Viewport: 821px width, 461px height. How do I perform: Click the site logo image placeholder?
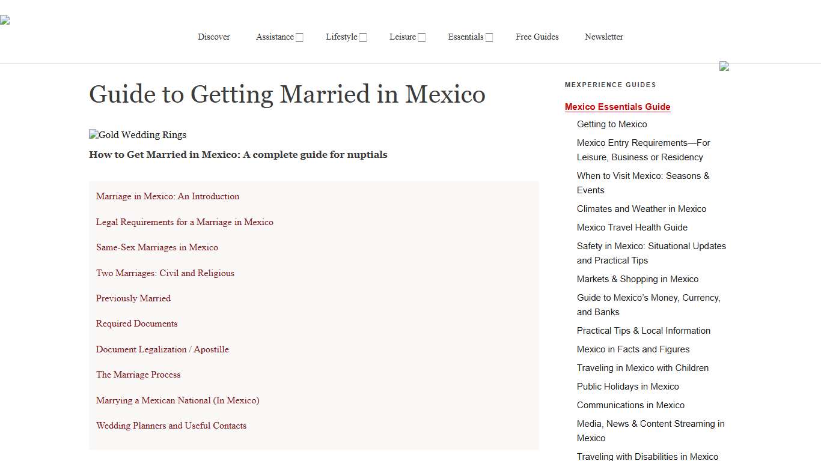[x=5, y=19]
